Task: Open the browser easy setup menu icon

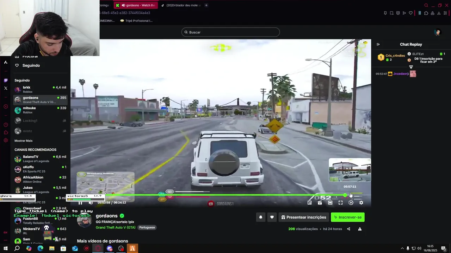Action: [445, 13]
